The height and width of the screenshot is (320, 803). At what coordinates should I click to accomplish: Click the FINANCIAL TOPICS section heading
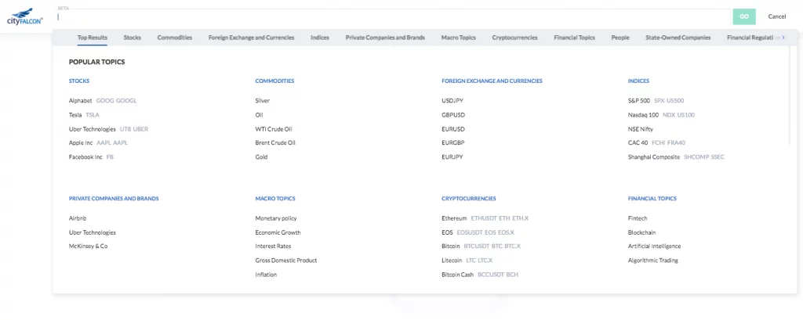652,199
